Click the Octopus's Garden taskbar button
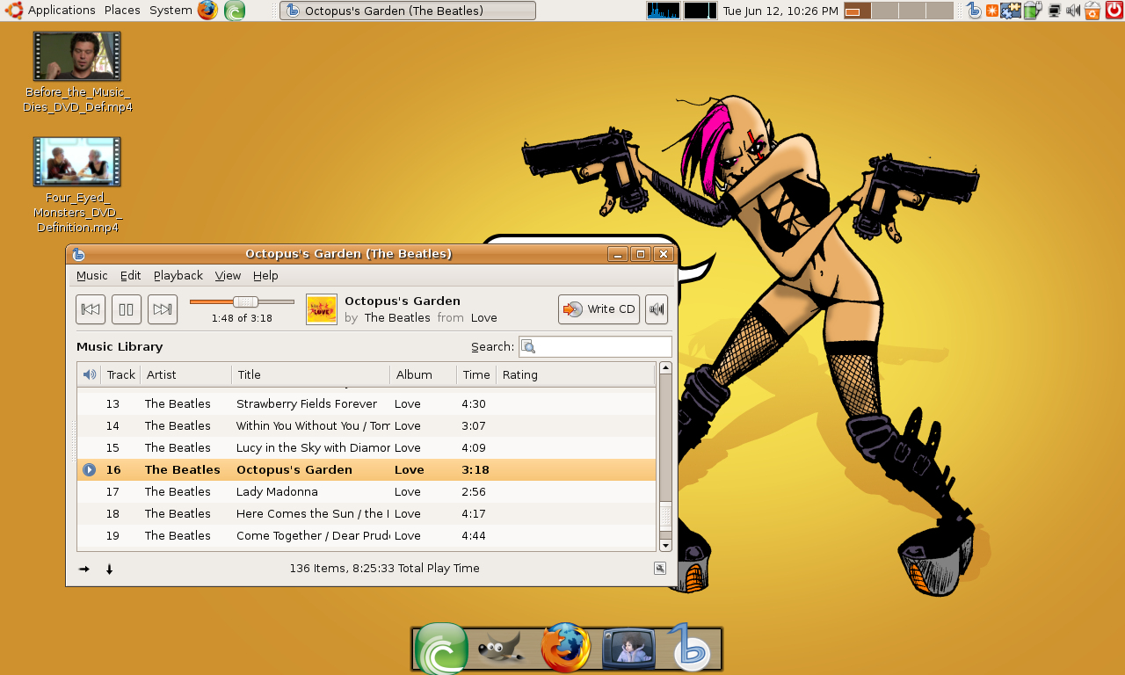The image size is (1125, 675). [408, 11]
